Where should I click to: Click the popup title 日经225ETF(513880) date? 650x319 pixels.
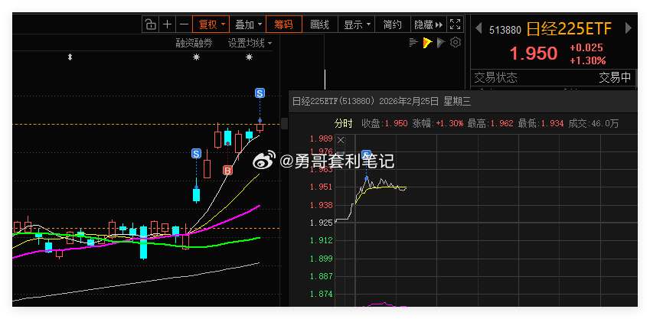[381, 102]
